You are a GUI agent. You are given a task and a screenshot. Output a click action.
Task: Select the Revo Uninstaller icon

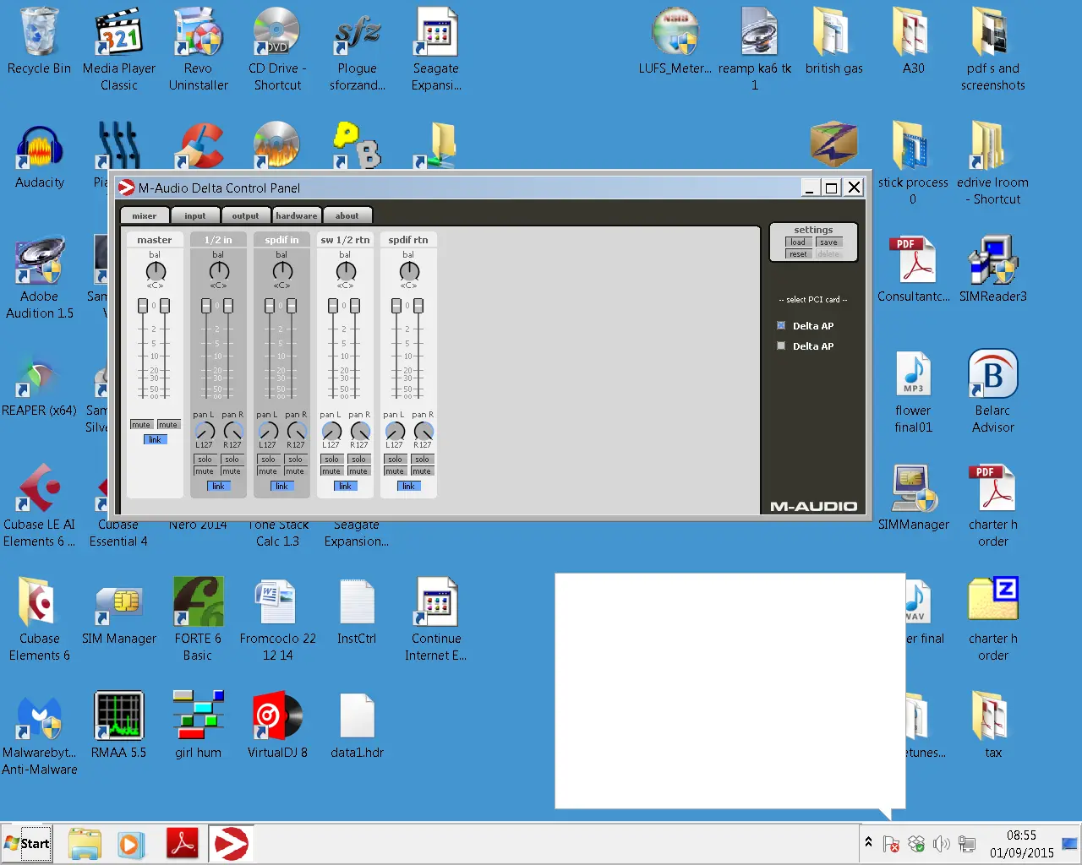pyautogui.click(x=198, y=51)
